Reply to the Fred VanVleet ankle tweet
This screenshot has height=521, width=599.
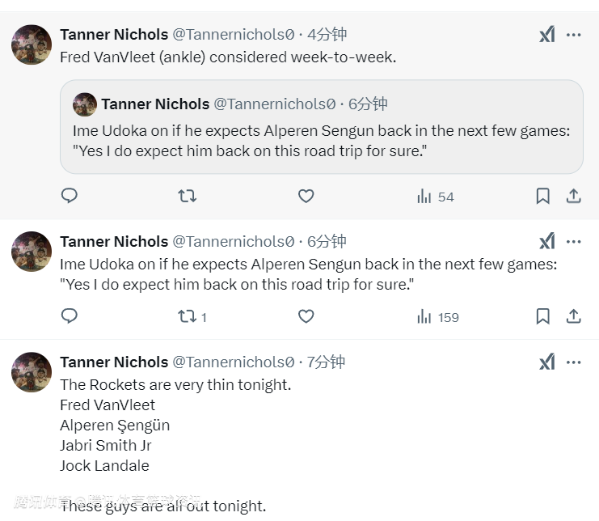coord(70,196)
